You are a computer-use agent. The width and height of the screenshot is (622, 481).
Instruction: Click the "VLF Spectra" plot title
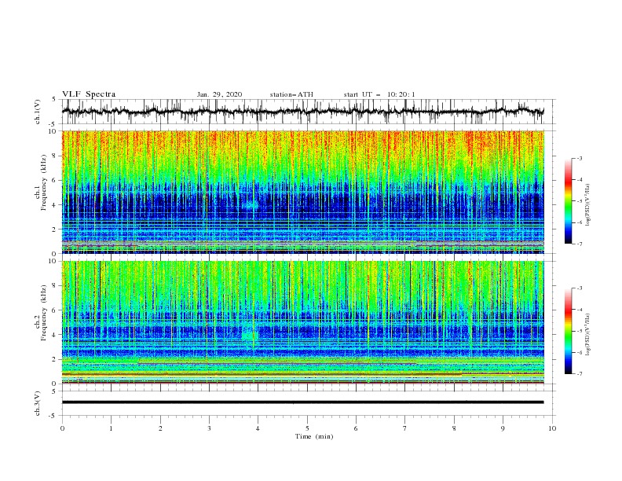pyautogui.click(x=89, y=94)
